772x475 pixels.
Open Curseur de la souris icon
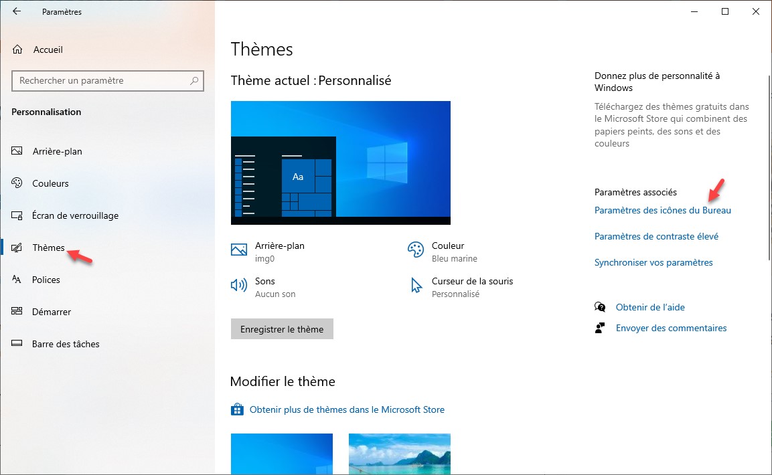click(416, 286)
